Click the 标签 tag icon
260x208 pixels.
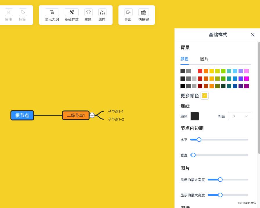[x=22, y=12]
